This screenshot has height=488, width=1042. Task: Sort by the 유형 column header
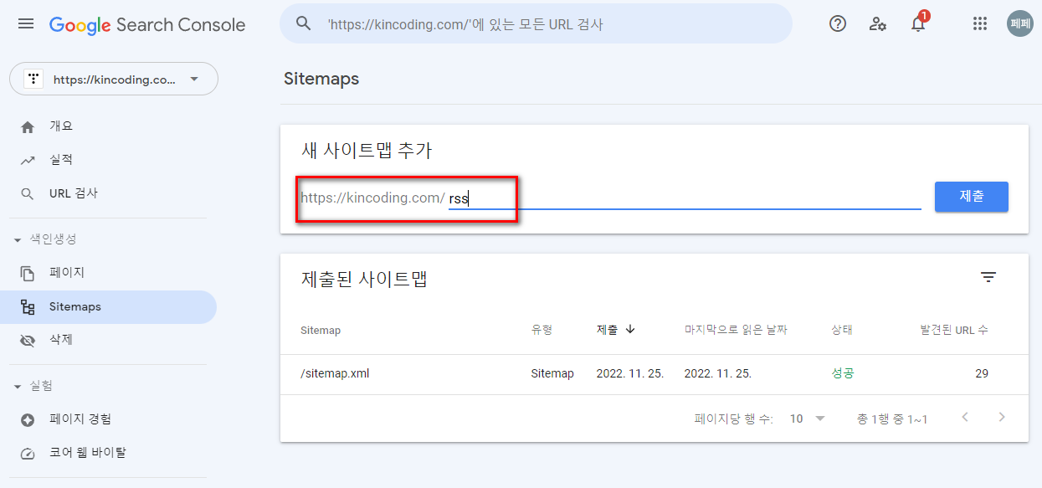pyautogui.click(x=542, y=331)
